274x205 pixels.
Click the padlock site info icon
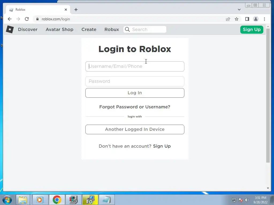pos(37,19)
